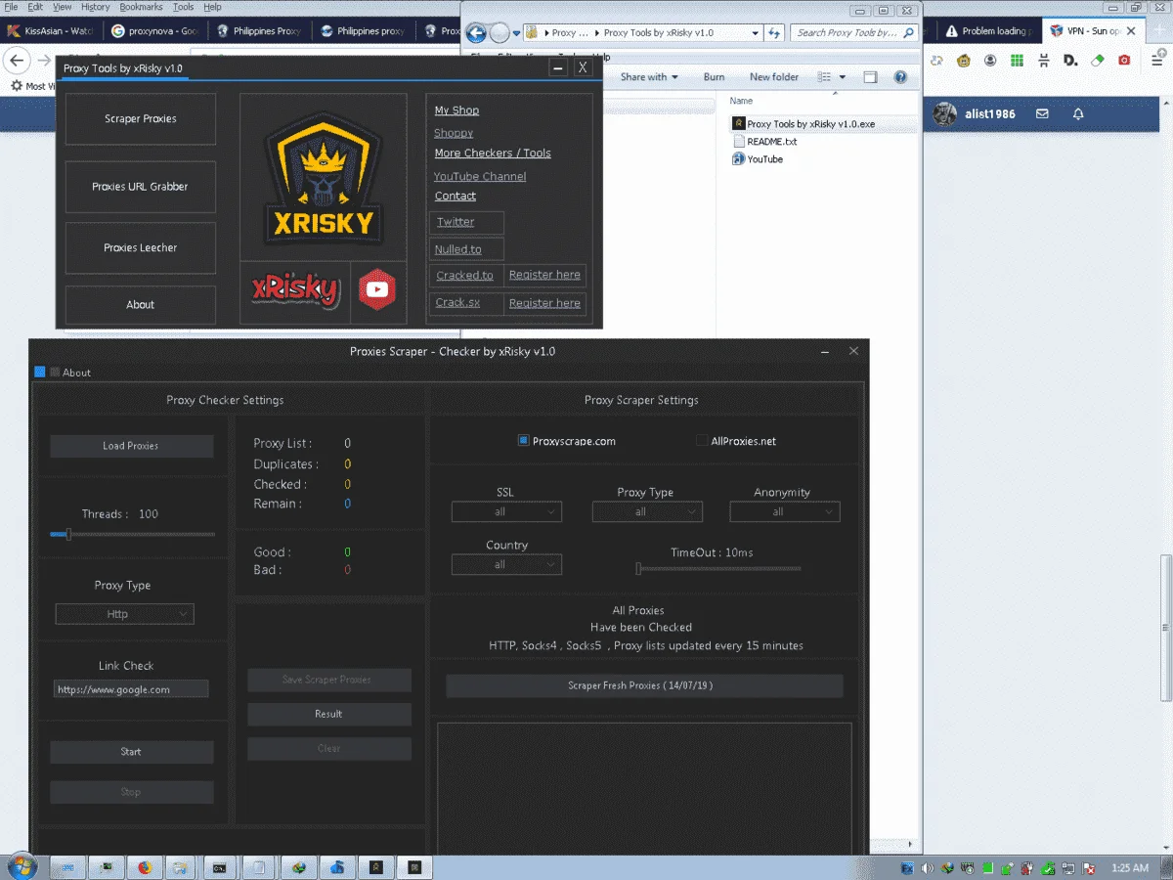Viewport: 1173px width, 880px height.
Task: Click the Firefox page vertical scrollbar
Action: coord(1166,626)
